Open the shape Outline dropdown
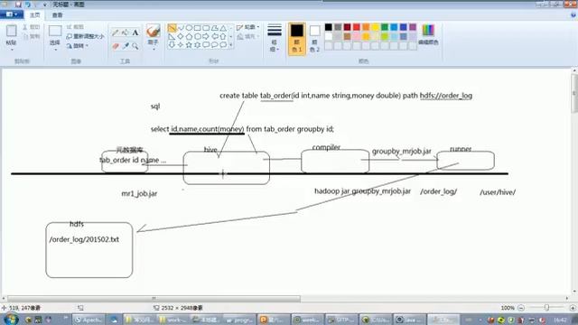The image size is (578, 325). (247, 27)
